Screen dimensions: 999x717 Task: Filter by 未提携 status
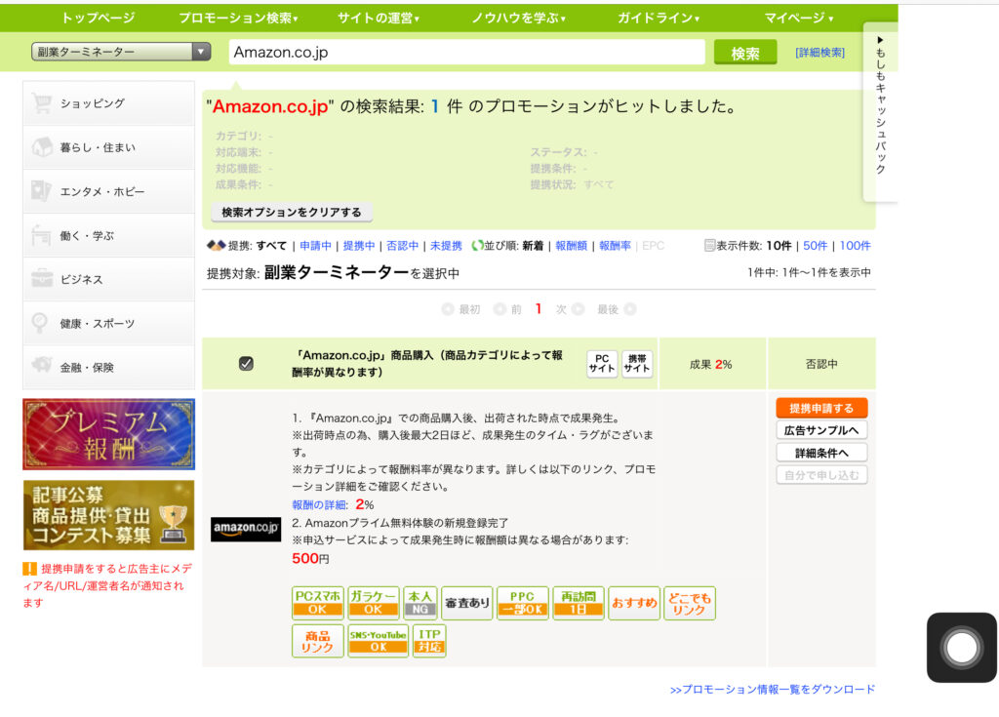(x=446, y=246)
